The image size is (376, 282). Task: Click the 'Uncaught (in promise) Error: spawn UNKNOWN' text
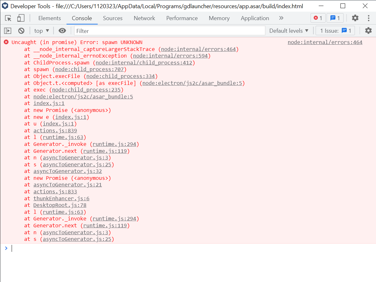[x=77, y=42]
